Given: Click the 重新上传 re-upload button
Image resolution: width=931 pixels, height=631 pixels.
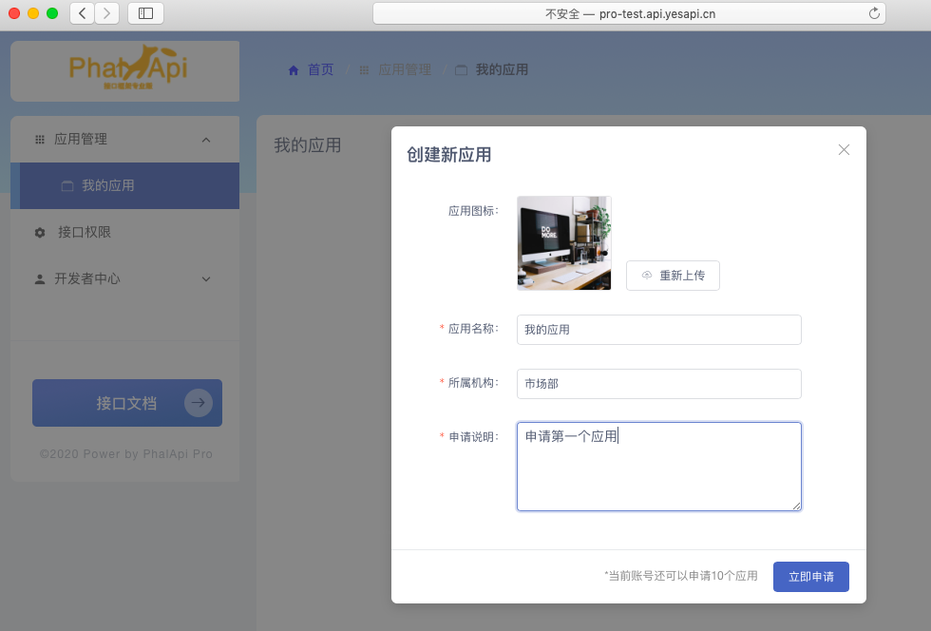Looking at the screenshot, I should point(673,275).
